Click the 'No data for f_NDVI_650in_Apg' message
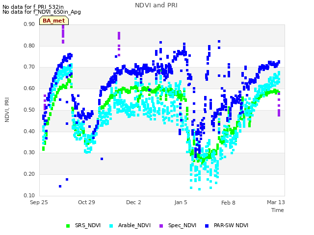This screenshot has height=235, width=314. [x=42, y=12]
